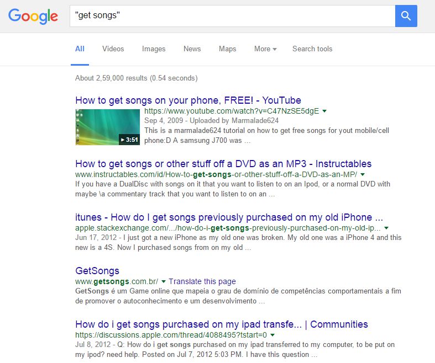Expand the arrow beside discussions.apple.com URL
The image size is (435, 363).
(x=272, y=335)
